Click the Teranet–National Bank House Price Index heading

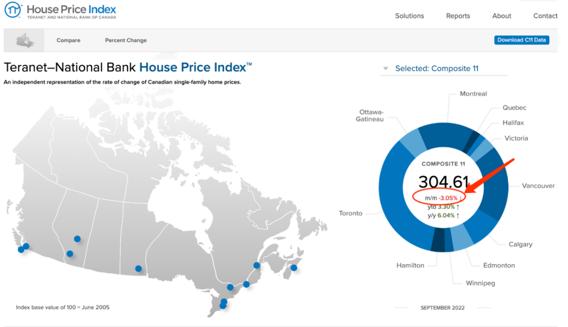pyautogui.click(x=128, y=67)
